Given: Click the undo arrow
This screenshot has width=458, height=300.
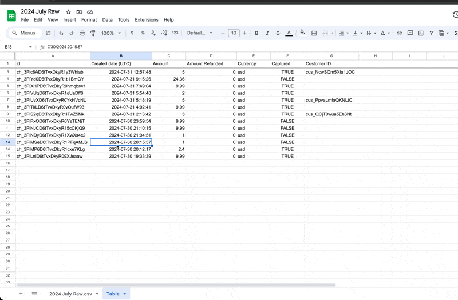Looking at the screenshot, I should point(61,33).
